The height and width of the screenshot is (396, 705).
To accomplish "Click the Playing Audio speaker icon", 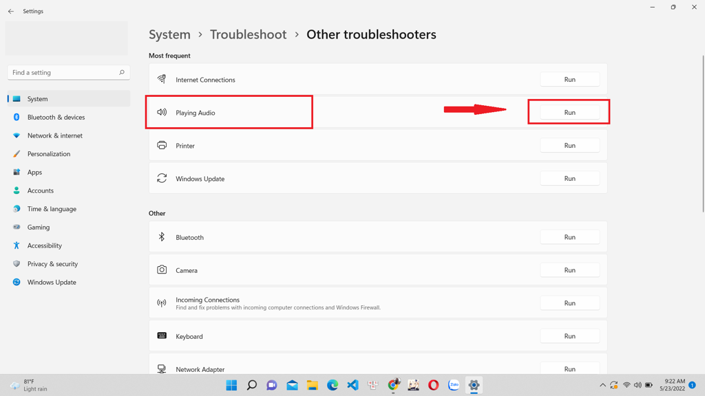I will (161, 112).
